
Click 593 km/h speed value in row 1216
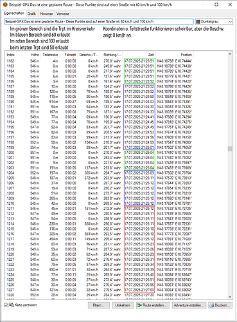91,234
